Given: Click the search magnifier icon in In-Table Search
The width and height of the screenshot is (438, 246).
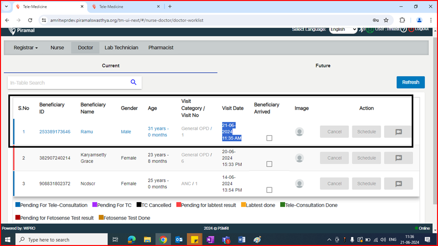Looking at the screenshot, I should pos(134,82).
